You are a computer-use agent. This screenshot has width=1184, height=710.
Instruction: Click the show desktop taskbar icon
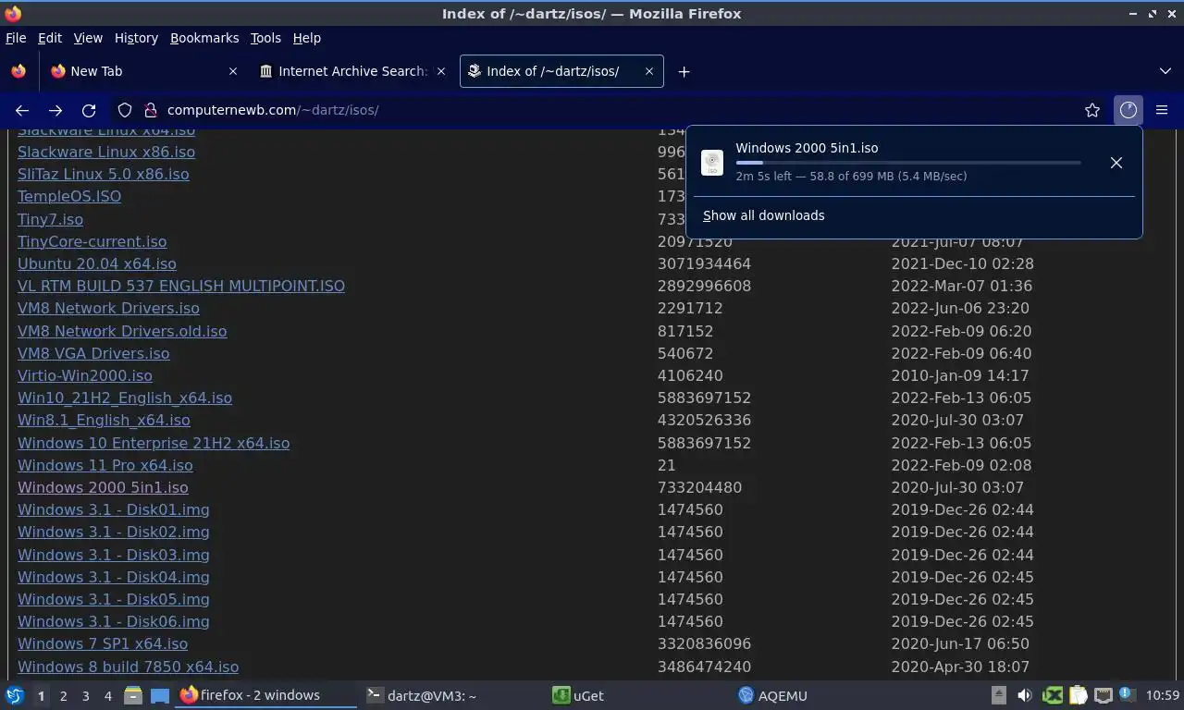[160, 695]
